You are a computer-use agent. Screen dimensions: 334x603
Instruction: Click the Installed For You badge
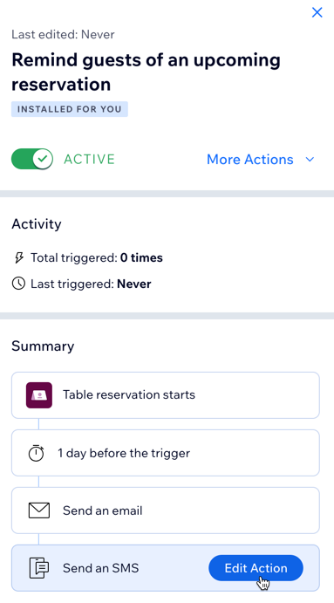(70, 109)
